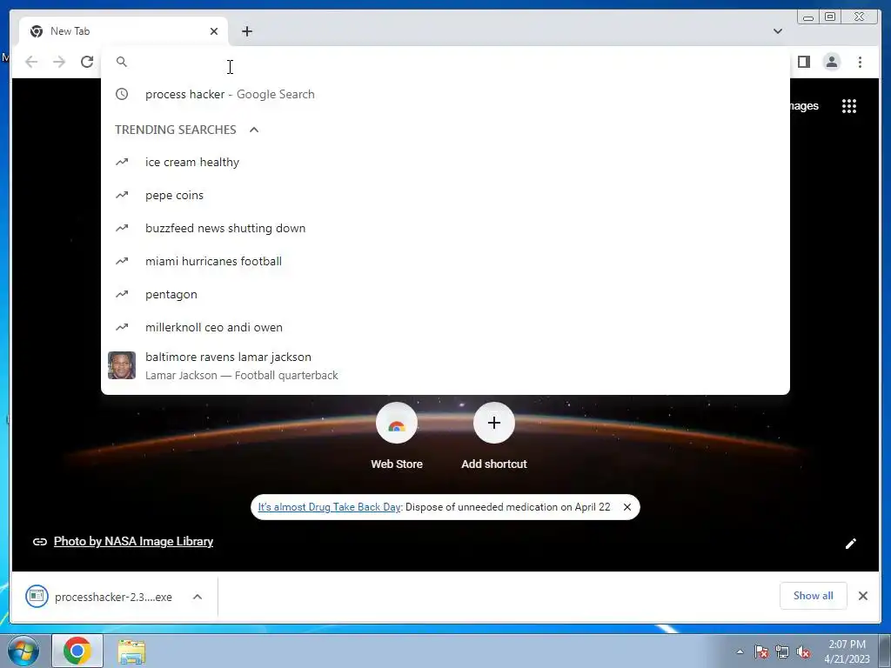Viewport: 891px width, 668px height.
Task: Open the Windows Start menu
Action: coord(23,651)
